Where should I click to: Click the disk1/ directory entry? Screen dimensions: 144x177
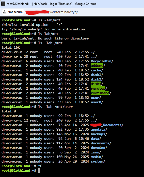point(97,75)
